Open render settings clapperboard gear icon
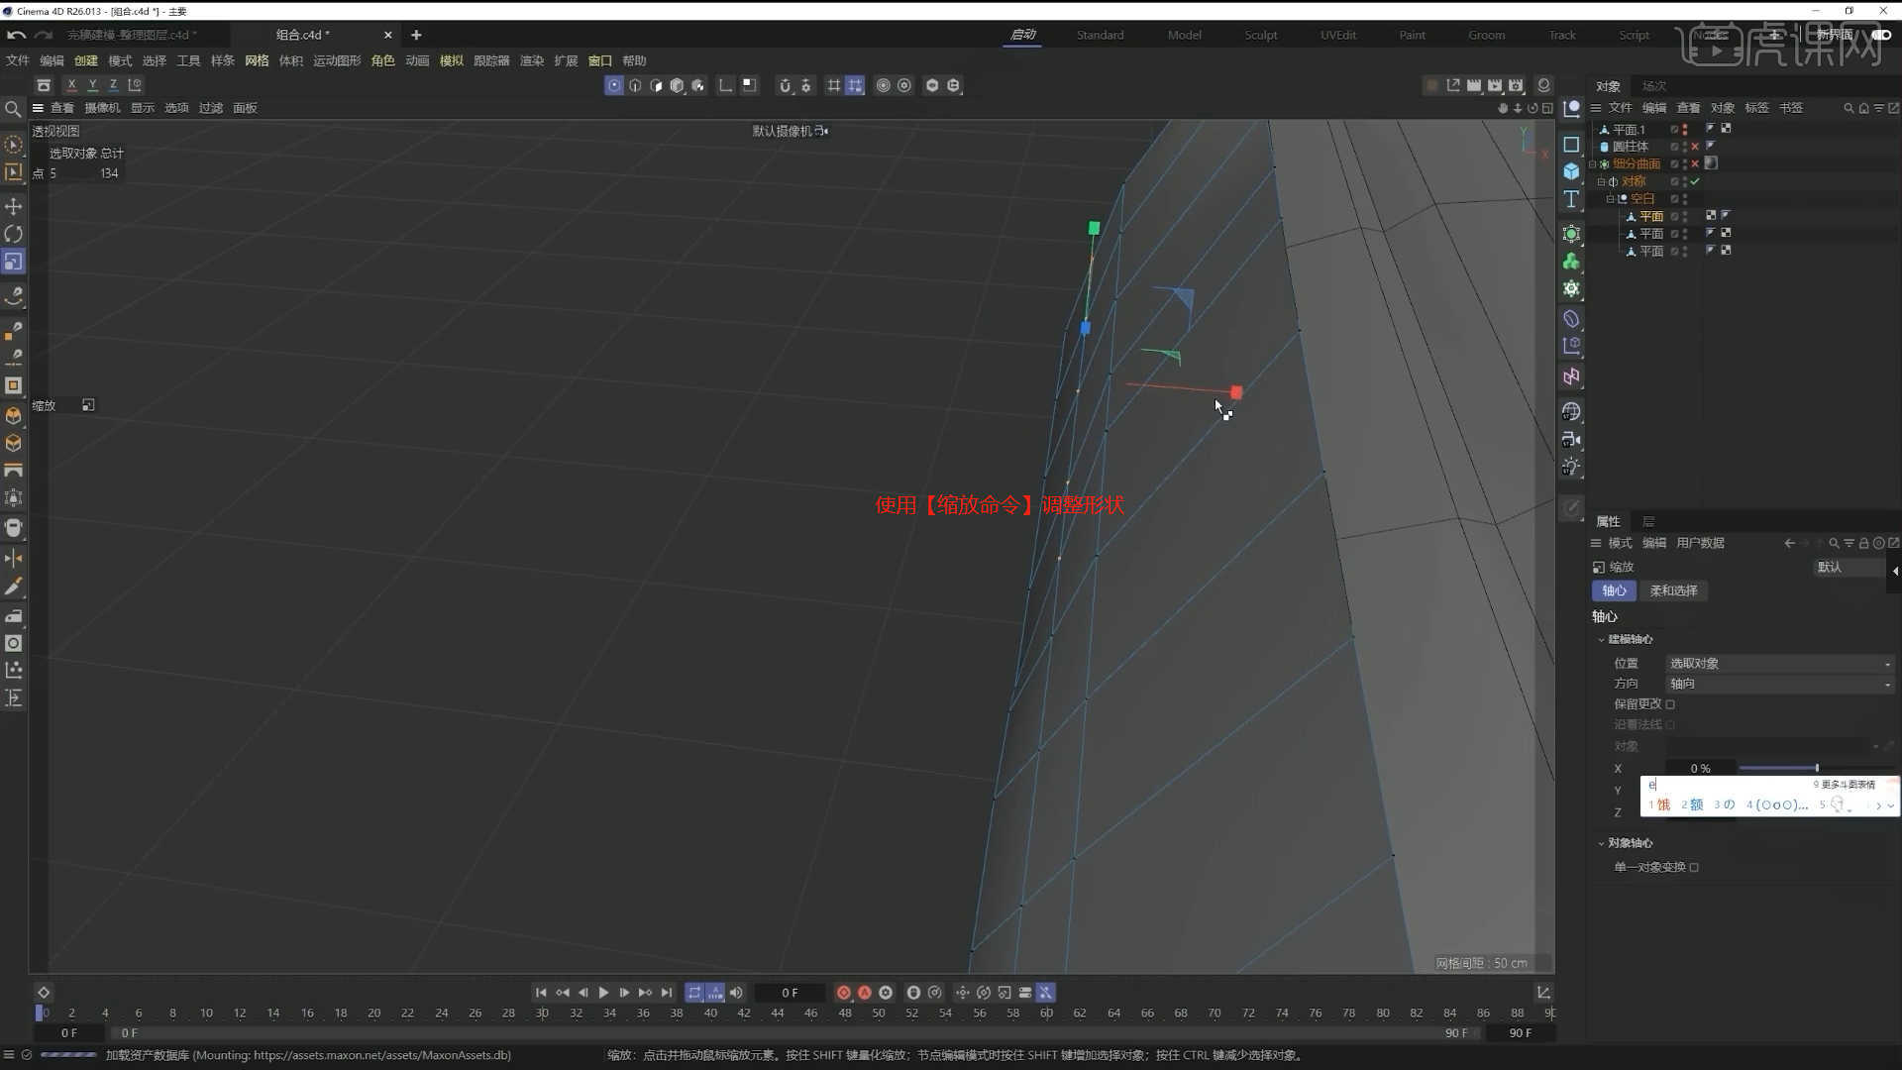 point(1516,86)
